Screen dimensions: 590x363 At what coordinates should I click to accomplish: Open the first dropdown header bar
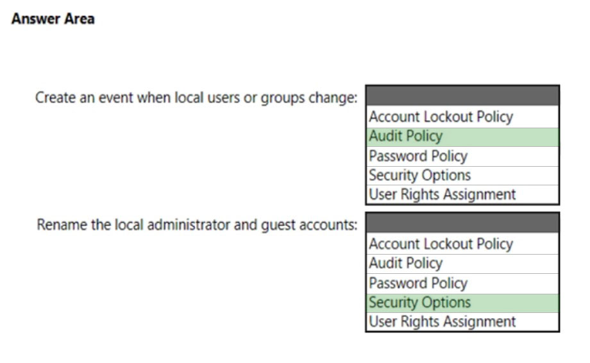(x=462, y=96)
